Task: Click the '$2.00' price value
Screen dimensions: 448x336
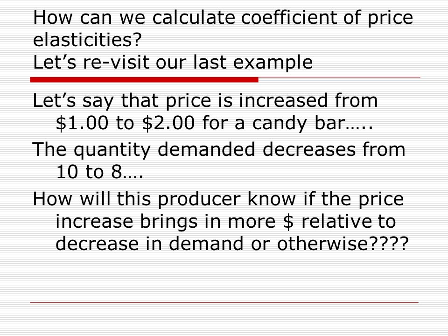Action: (x=168, y=123)
